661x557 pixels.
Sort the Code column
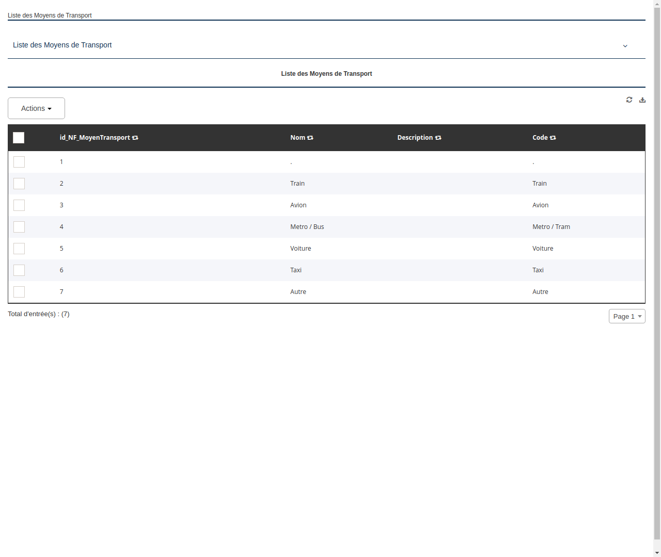553,138
